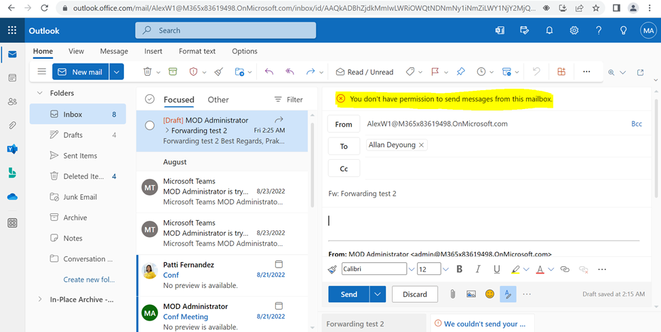The width and height of the screenshot is (661, 332).
Task: Click the Send button
Action: click(x=348, y=294)
